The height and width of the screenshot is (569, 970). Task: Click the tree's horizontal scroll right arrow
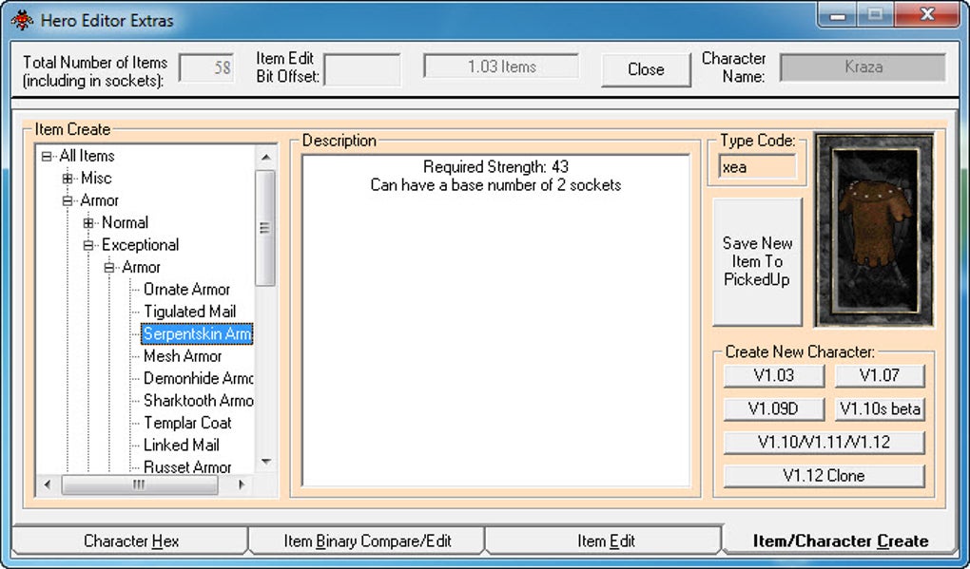pyautogui.click(x=242, y=485)
